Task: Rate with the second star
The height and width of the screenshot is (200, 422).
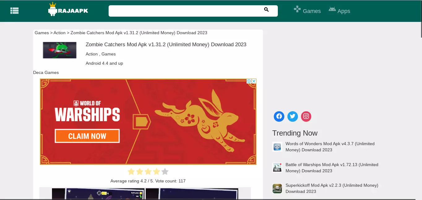Action: pos(140,172)
